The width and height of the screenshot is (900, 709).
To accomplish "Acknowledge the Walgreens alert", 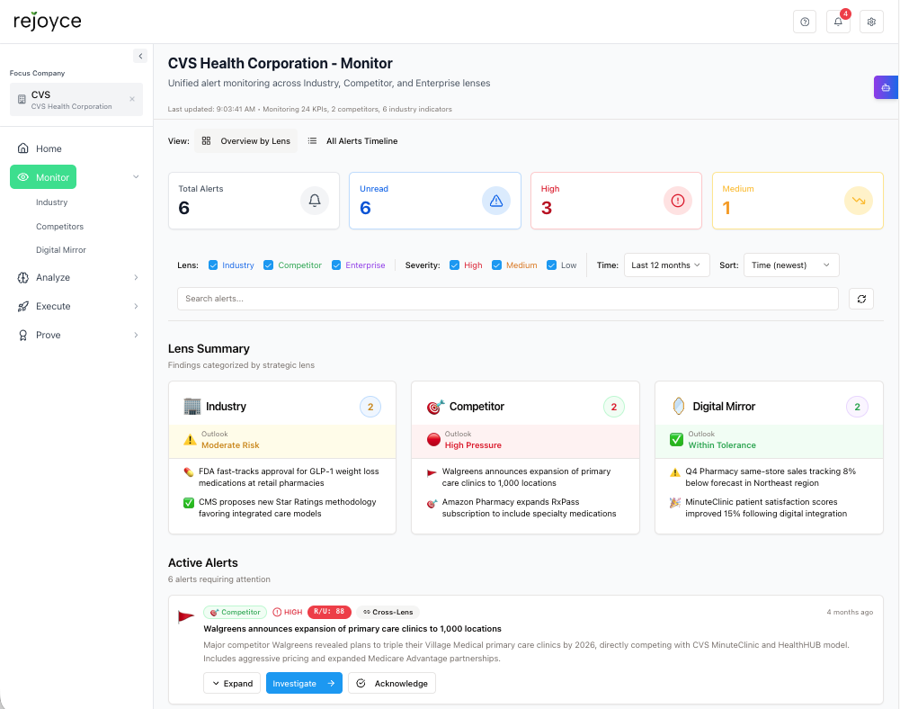I will [x=392, y=683].
